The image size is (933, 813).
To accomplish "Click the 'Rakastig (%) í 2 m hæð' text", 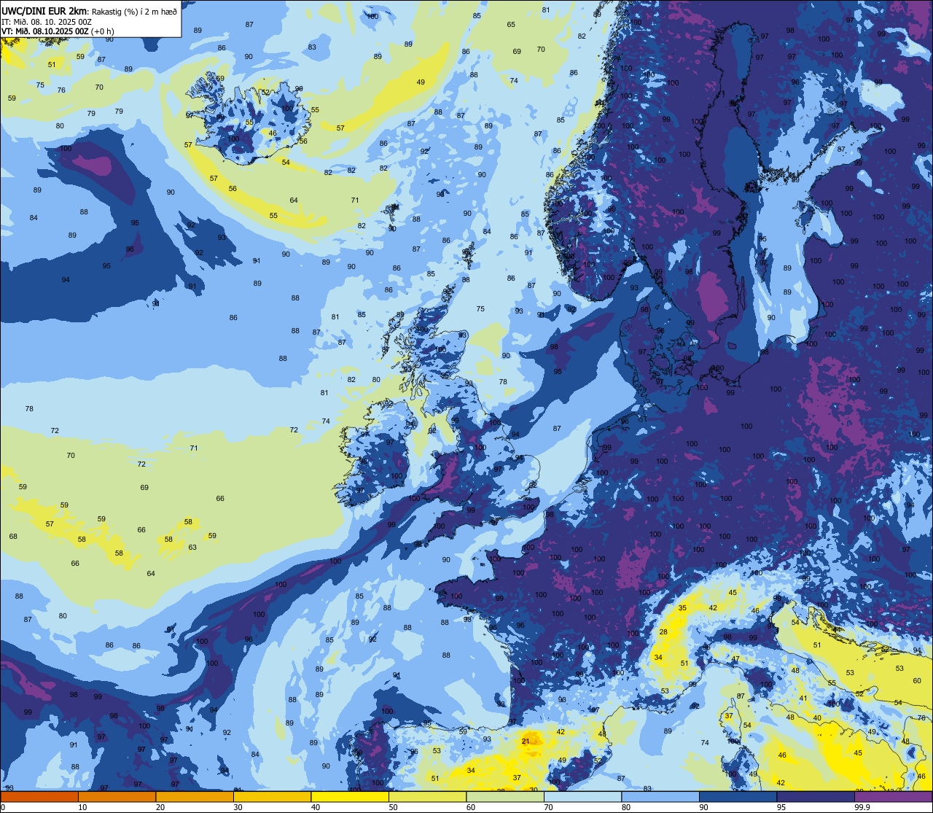I will pyautogui.click(x=134, y=12).
